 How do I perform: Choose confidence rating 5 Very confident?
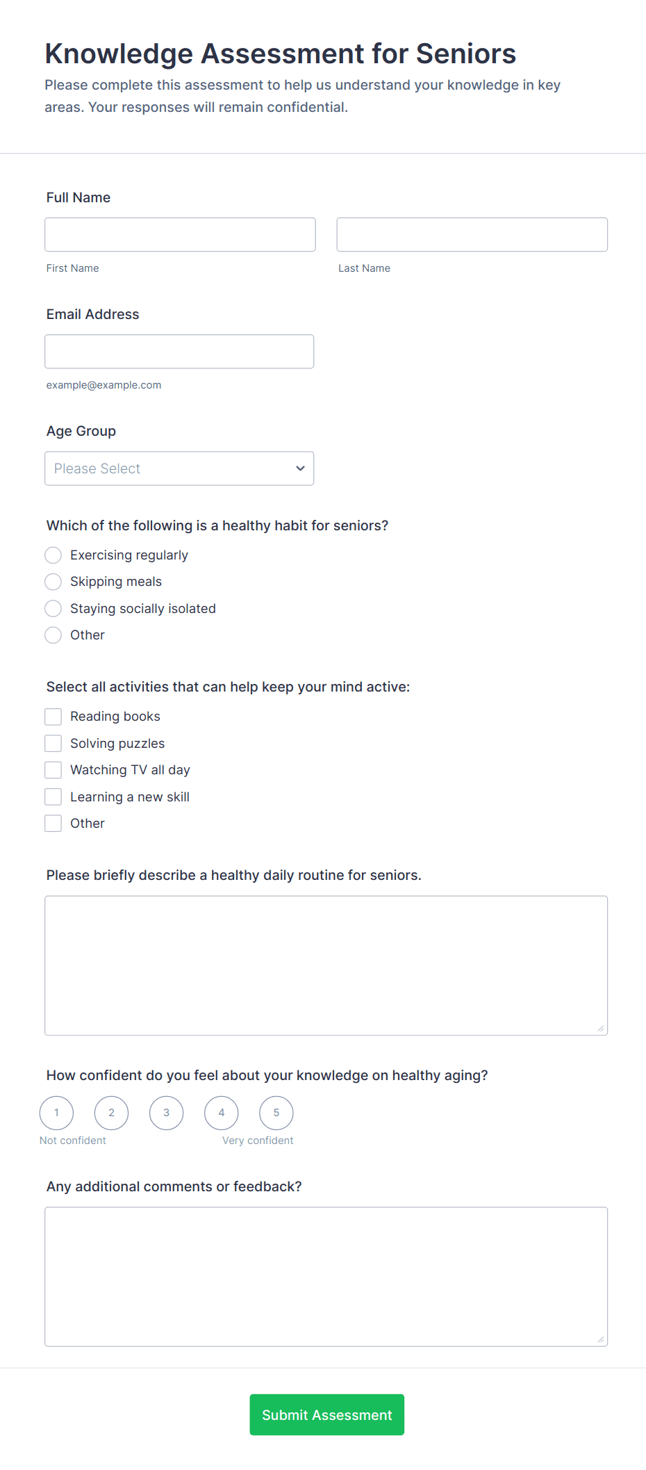click(276, 1113)
